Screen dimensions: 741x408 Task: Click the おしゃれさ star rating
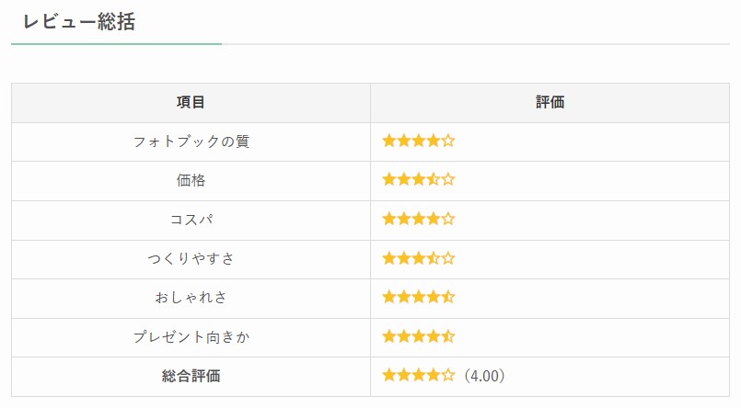point(418,297)
